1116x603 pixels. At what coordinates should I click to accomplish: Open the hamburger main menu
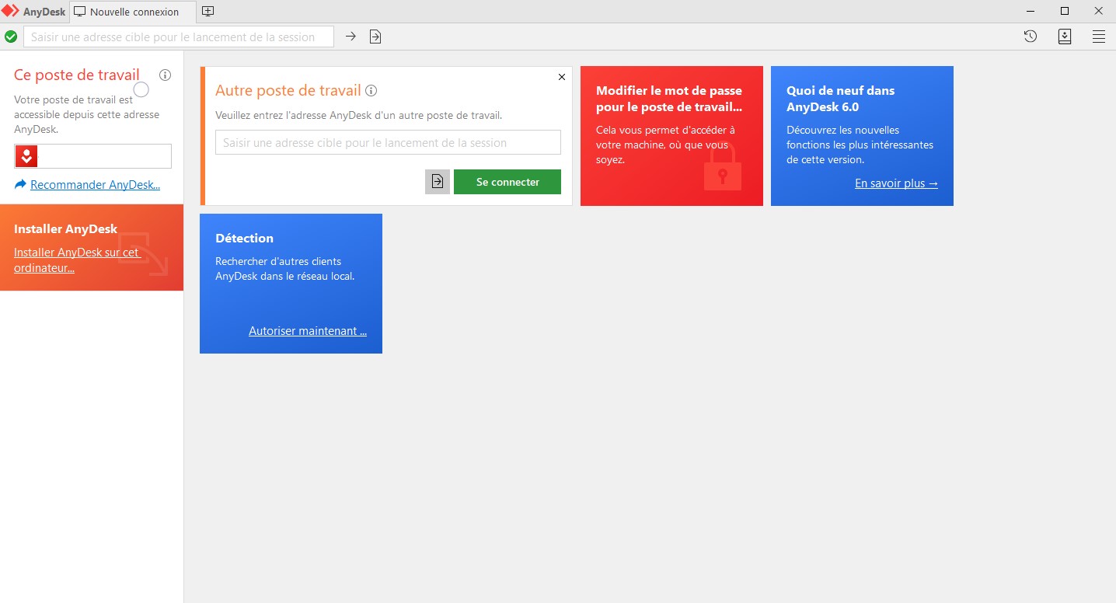point(1099,37)
